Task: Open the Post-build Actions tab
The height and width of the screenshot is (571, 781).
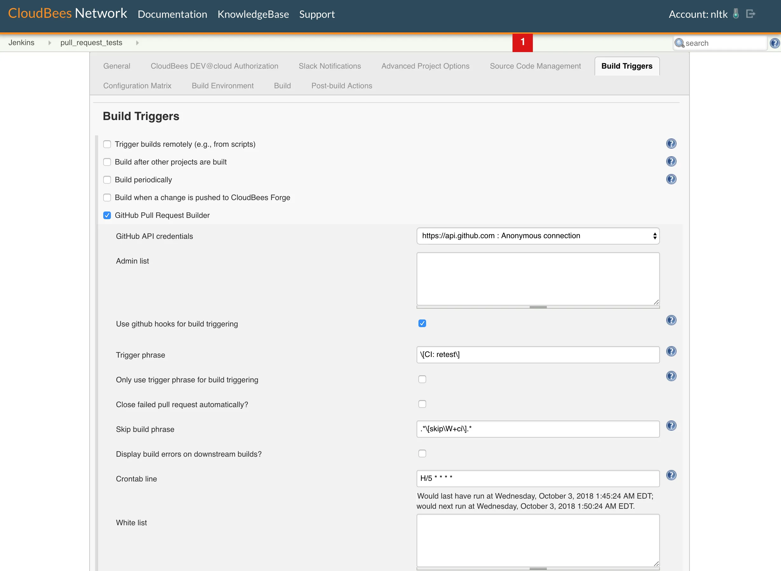Action: (341, 86)
